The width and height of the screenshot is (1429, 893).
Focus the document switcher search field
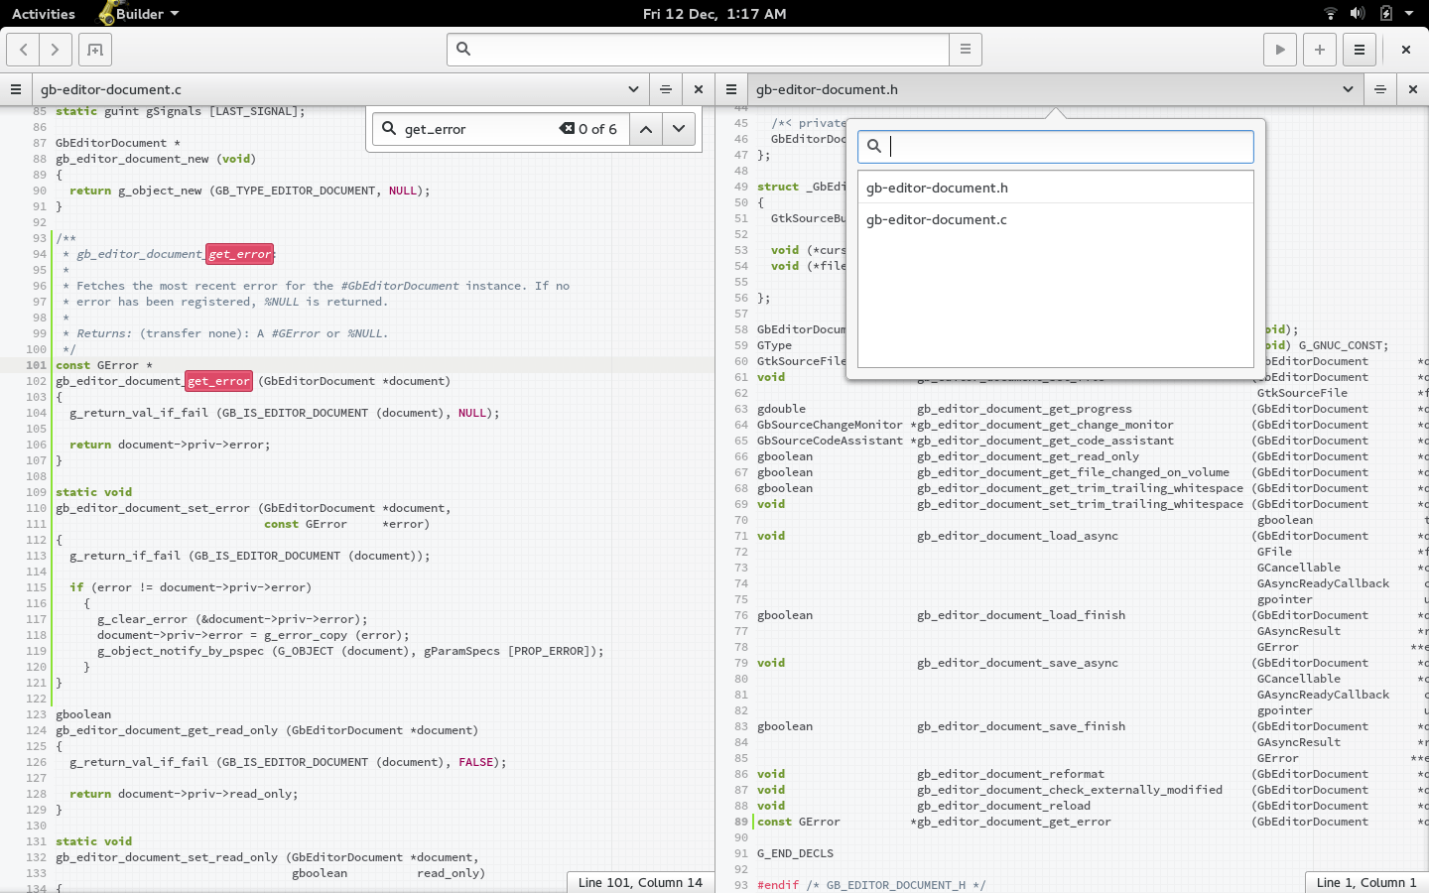click(1055, 146)
